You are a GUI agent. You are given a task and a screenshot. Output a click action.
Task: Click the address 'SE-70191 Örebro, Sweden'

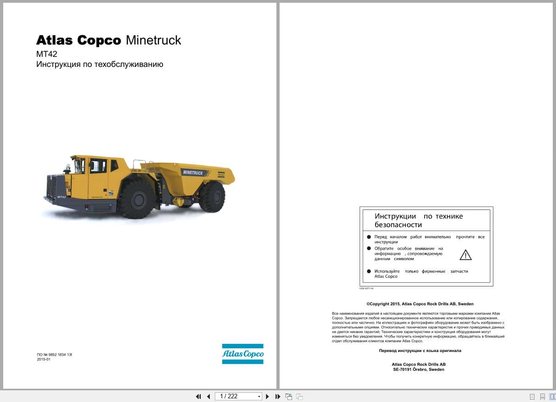pyautogui.click(x=419, y=369)
